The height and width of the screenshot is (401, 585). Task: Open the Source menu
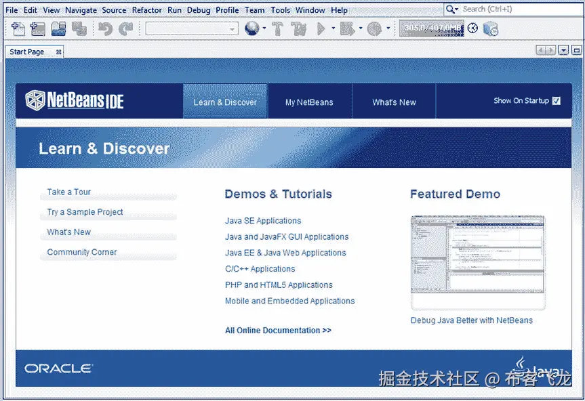(x=114, y=10)
